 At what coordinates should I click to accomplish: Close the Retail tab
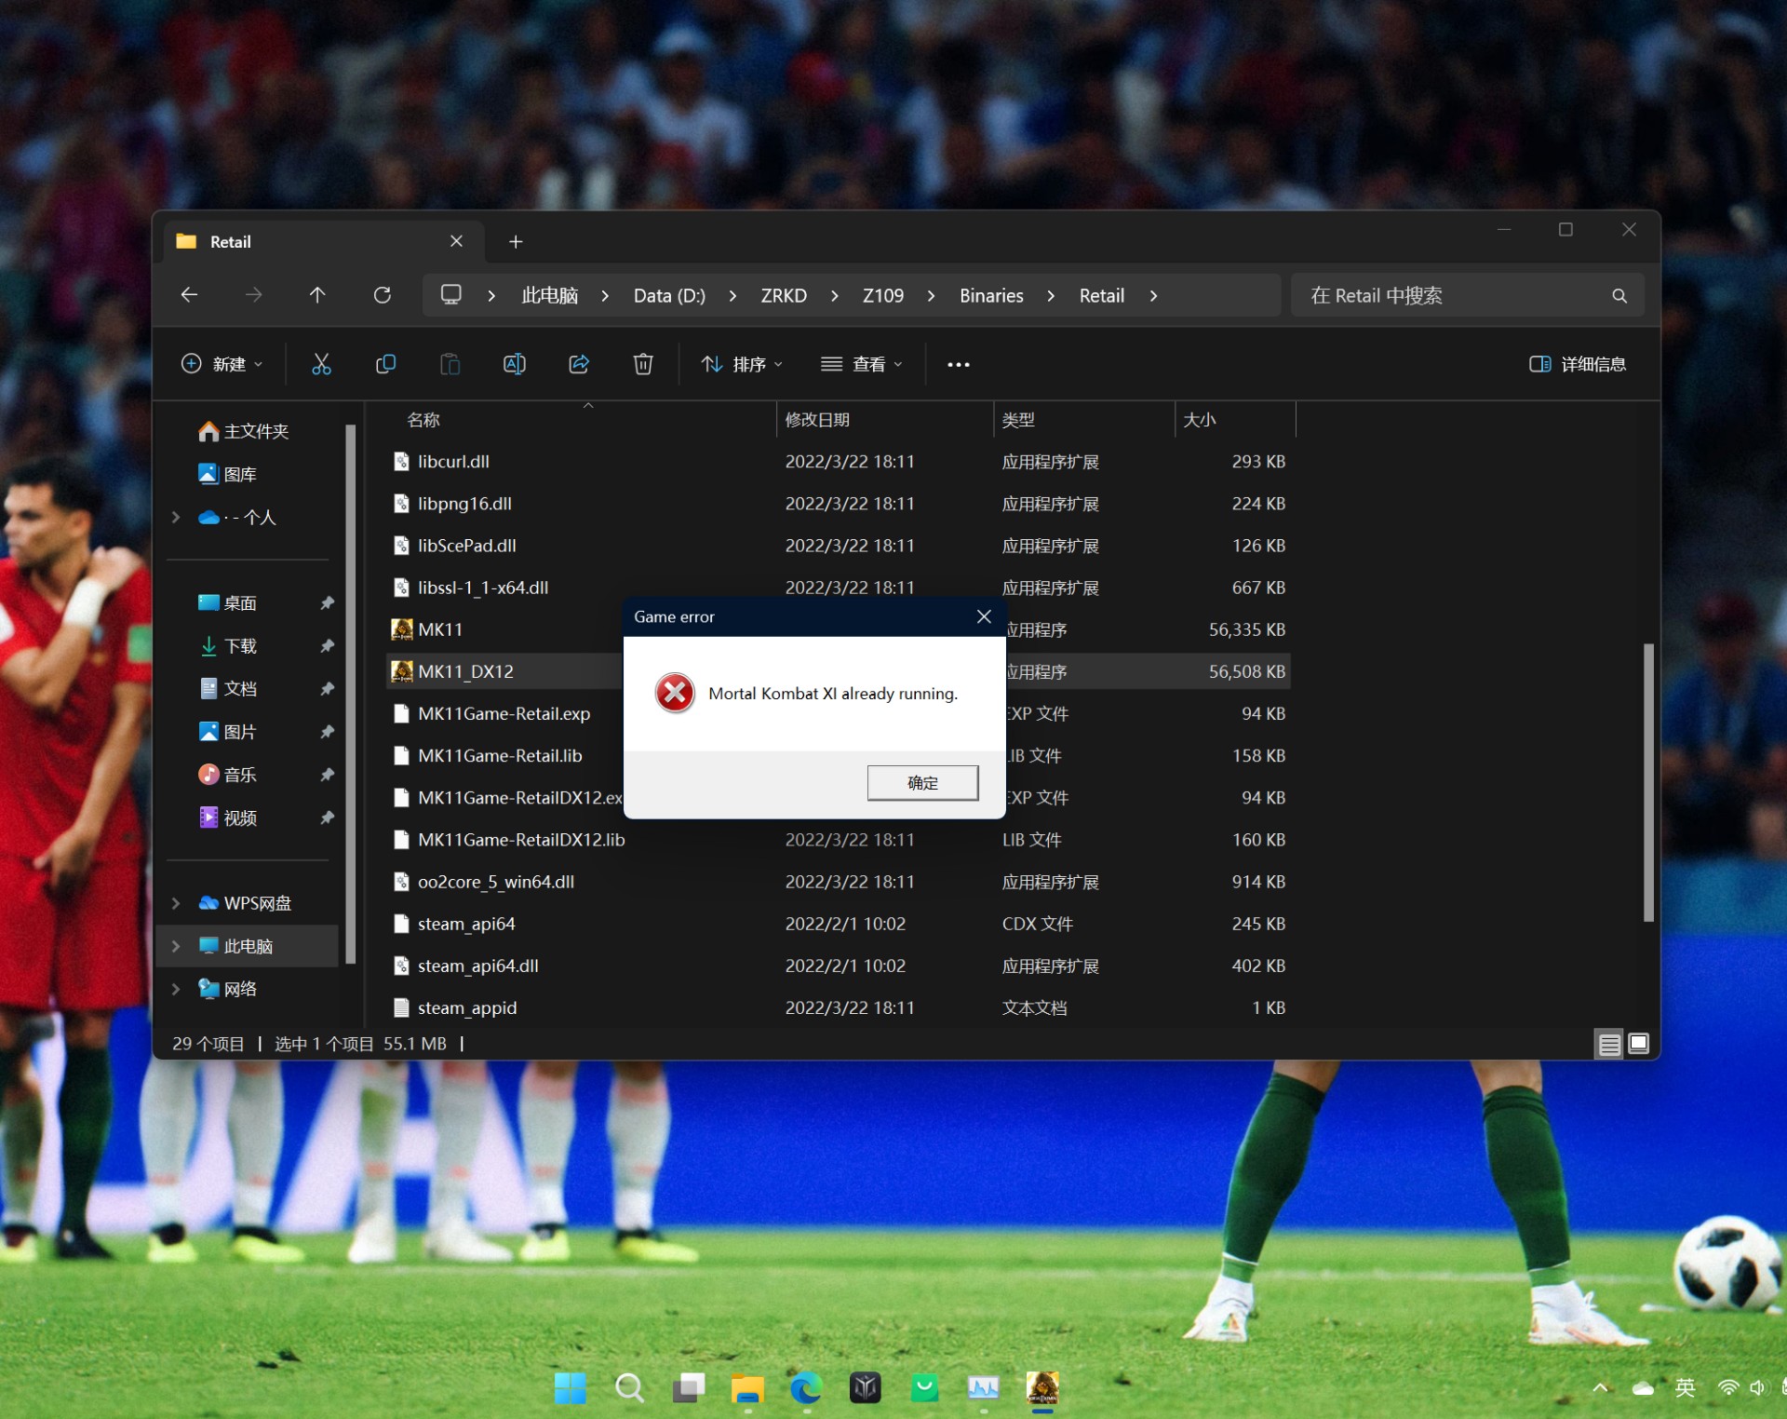click(456, 241)
